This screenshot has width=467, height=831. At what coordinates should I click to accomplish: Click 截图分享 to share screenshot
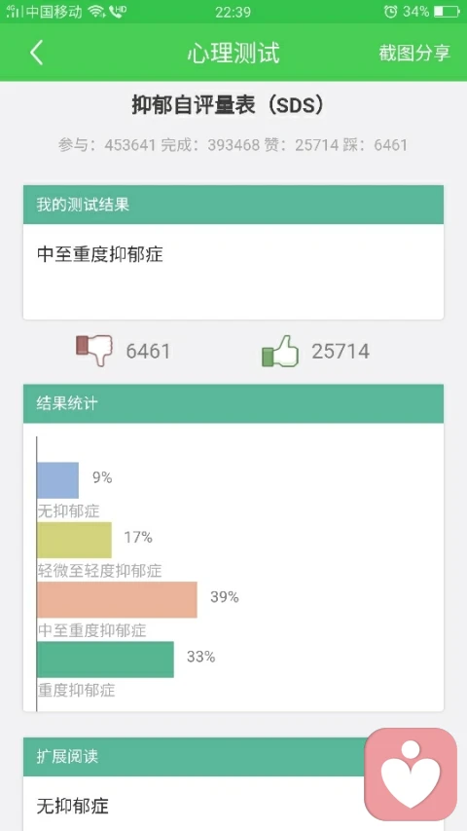[x=414, y=53]
